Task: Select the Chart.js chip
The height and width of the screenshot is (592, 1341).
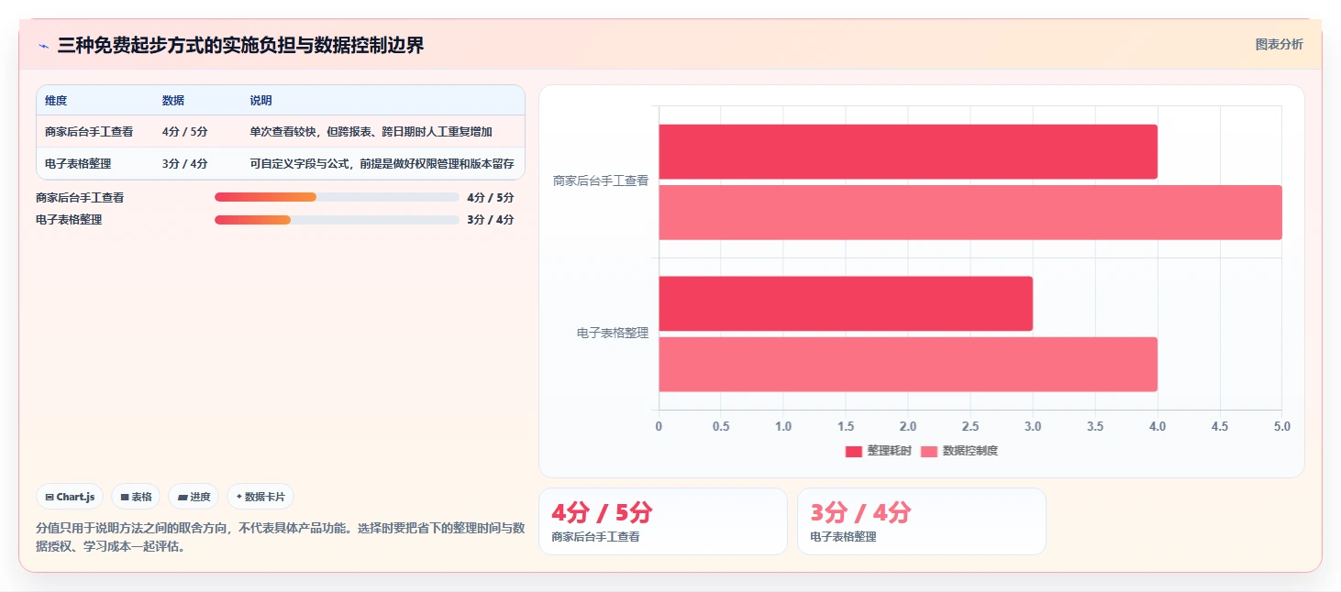Action: pyautogui.click(x=70, y=497)
